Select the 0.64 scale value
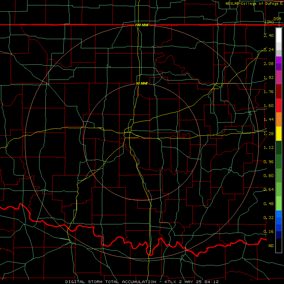284x284 pixels. pyautogui.click(x=269, y=190)
